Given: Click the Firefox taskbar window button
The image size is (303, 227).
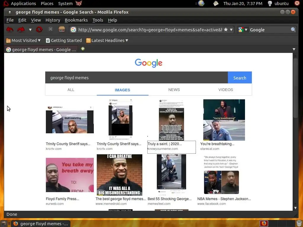Looking at the screenshot, I should click(41, 223).
